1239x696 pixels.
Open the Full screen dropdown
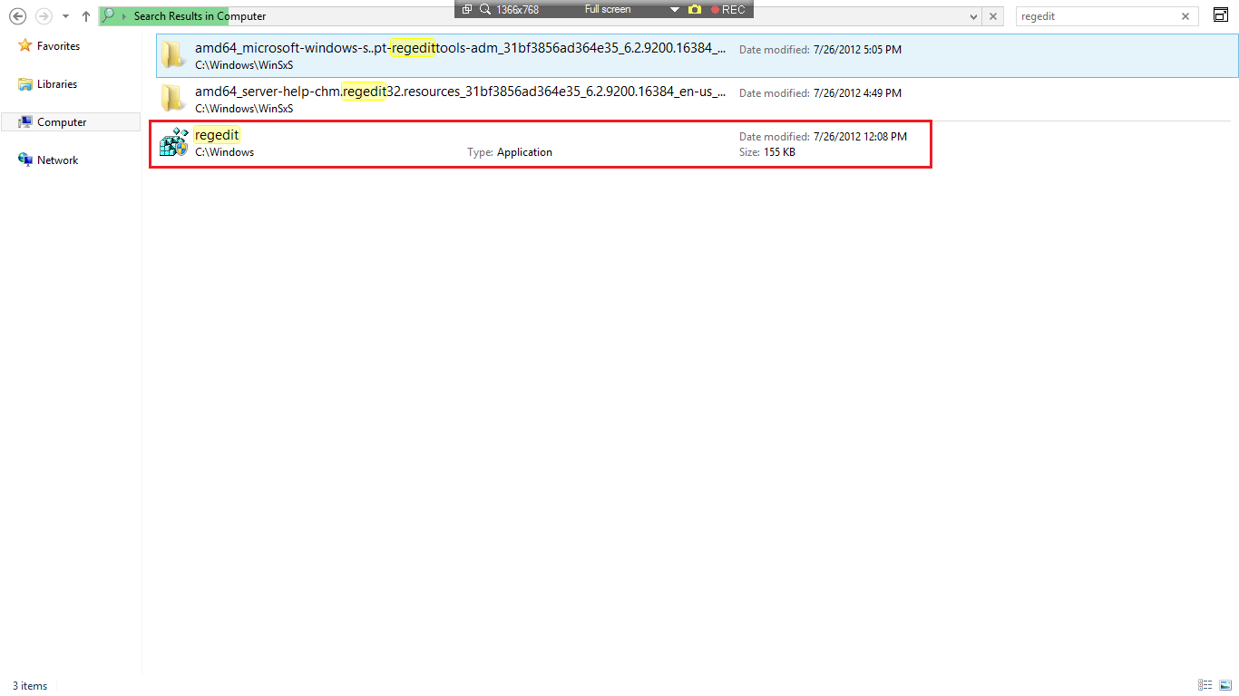click(x=674, y=9)
